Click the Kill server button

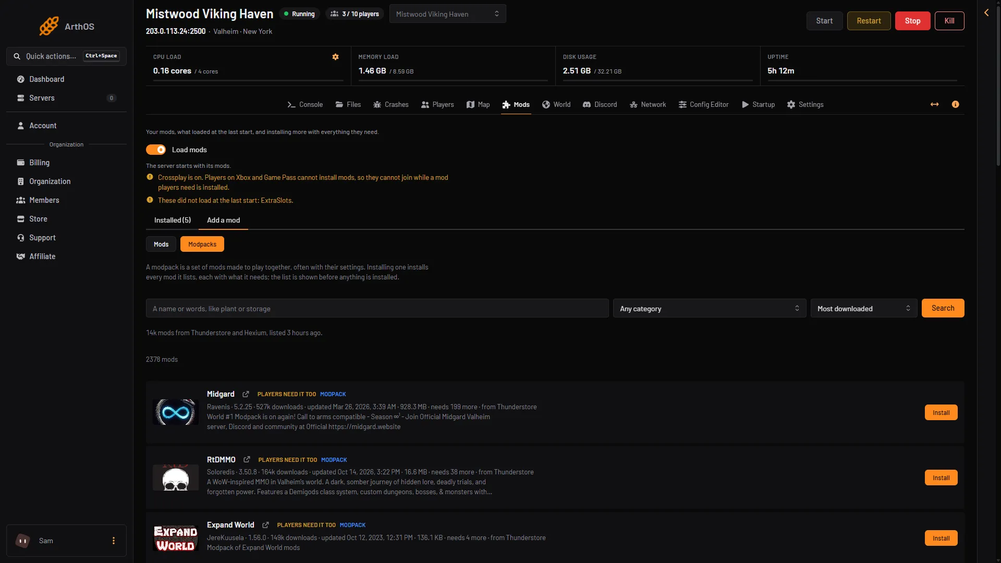(x=949, y=21)
